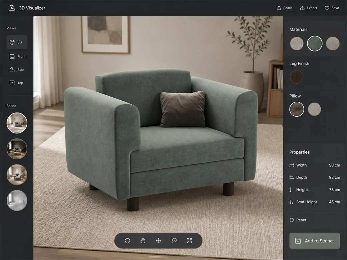Click the 3D Visualizer logo icon
Viewport: 347px width, 260px height.
pos(11,8)
